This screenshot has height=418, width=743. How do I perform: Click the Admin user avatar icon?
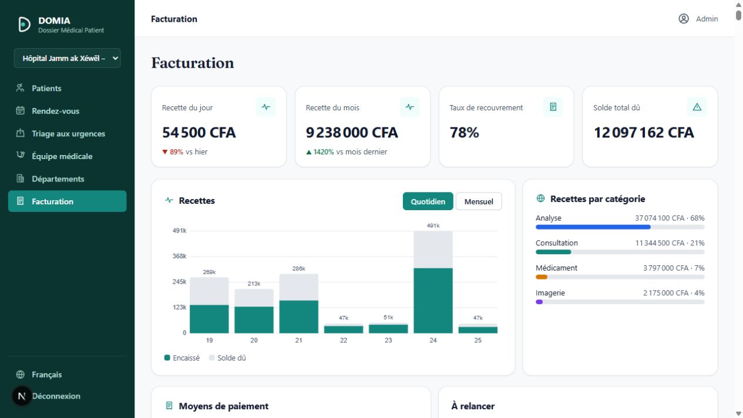tap(684, 19)
